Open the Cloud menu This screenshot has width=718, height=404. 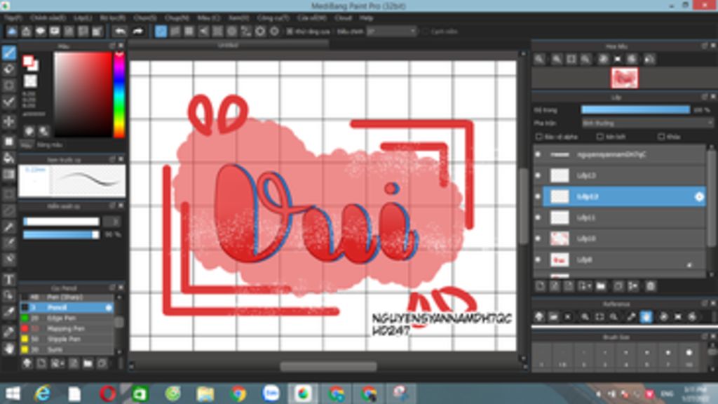[x=343, y=18]
